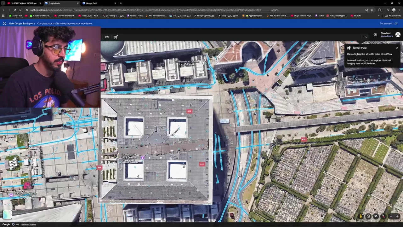Screen dimensions: 403x227
Task: Close the Street View info panel
Action: point(396,48)
